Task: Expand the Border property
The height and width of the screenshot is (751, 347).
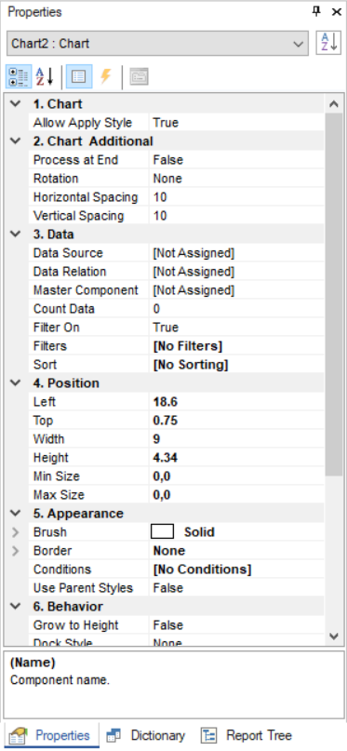Action: 16,551
